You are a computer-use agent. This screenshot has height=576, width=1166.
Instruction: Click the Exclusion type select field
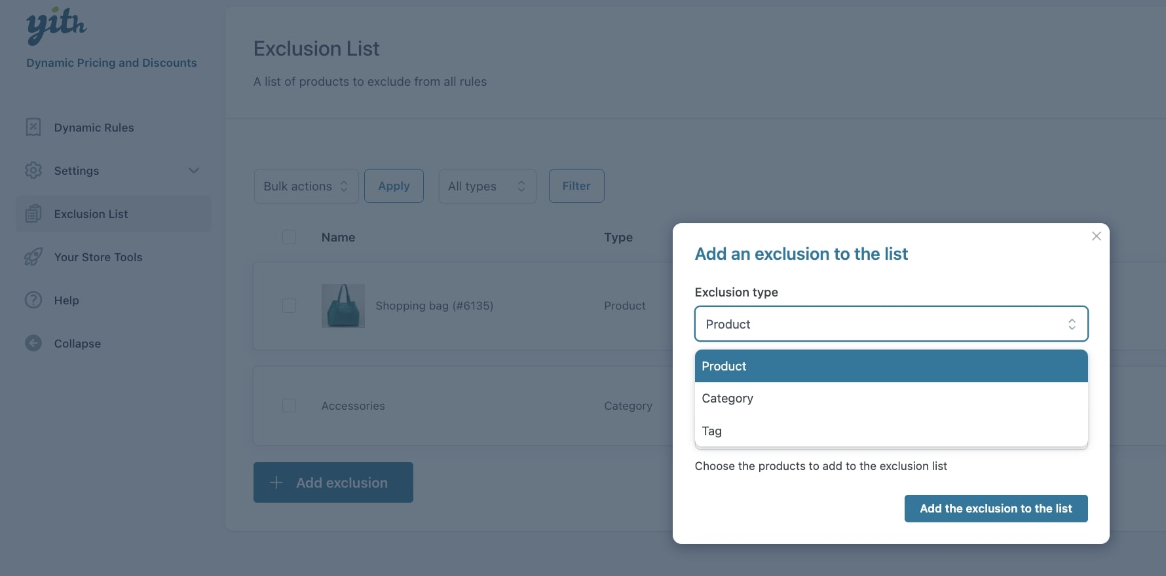pyautogui.click(x=891, y=324)
